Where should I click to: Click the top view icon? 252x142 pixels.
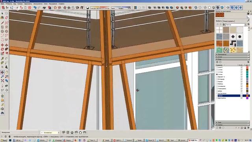(x=68, y=133)
